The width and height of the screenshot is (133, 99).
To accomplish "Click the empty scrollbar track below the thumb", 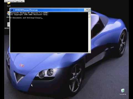I will 89,34.
